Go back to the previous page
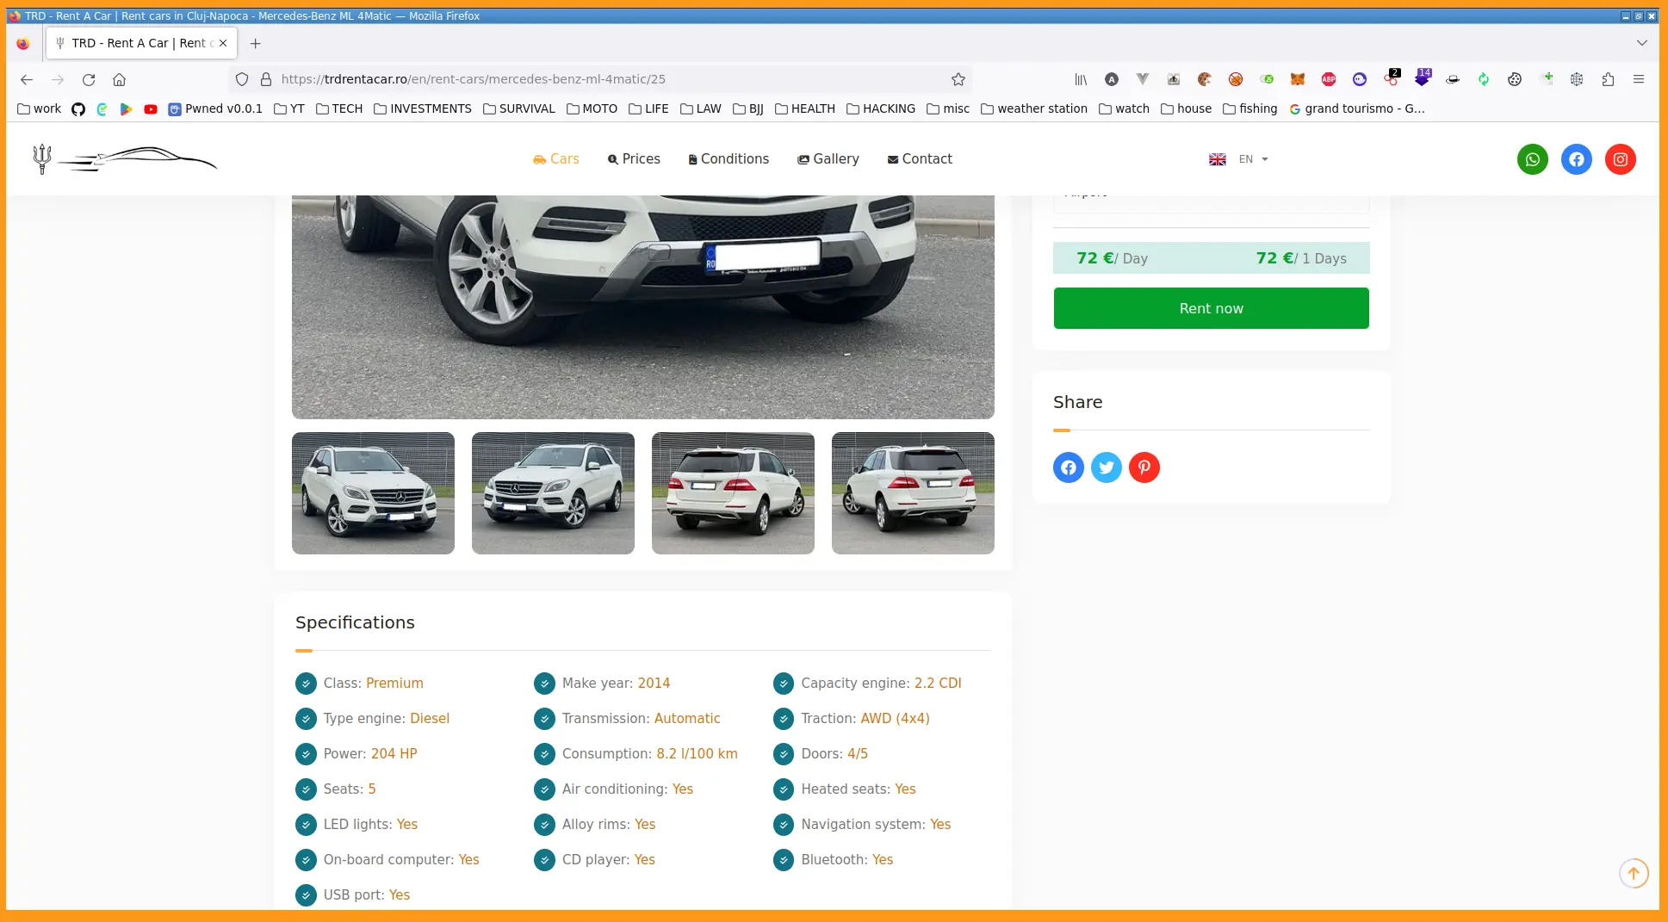1668x922 pixels. tap(27, 79)
